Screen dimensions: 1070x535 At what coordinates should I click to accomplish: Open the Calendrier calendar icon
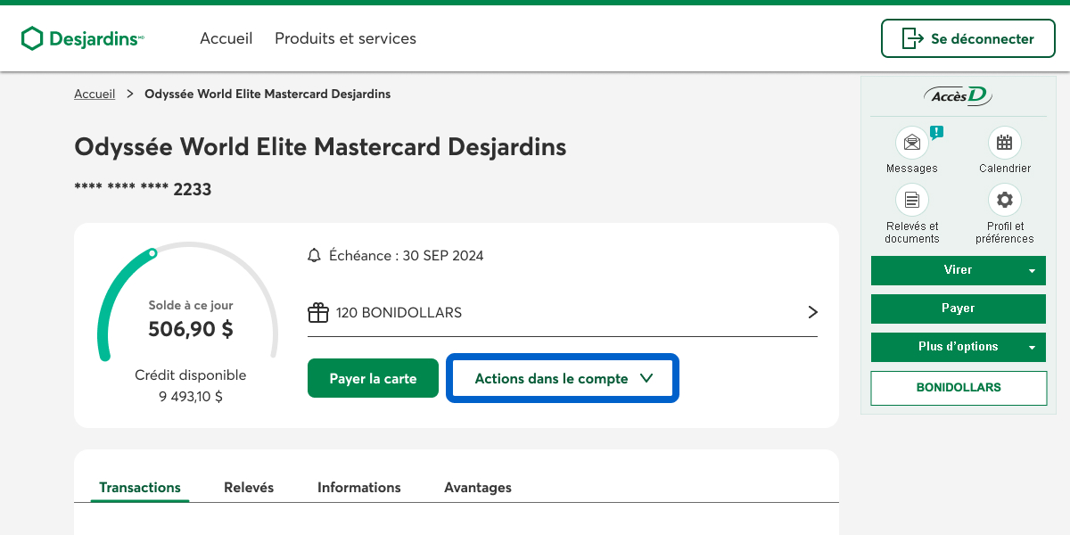(1005, 143)
